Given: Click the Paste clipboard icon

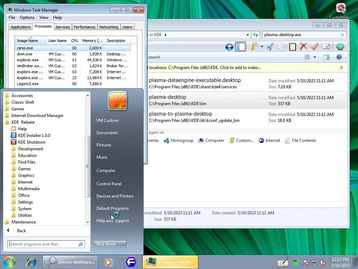Looking at the screenshot, I should coord(293,47).
